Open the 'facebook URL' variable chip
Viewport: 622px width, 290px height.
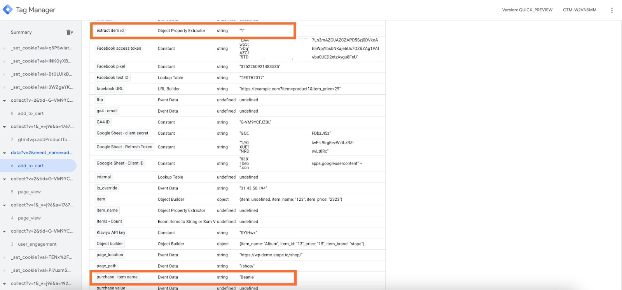pos(110,89)
